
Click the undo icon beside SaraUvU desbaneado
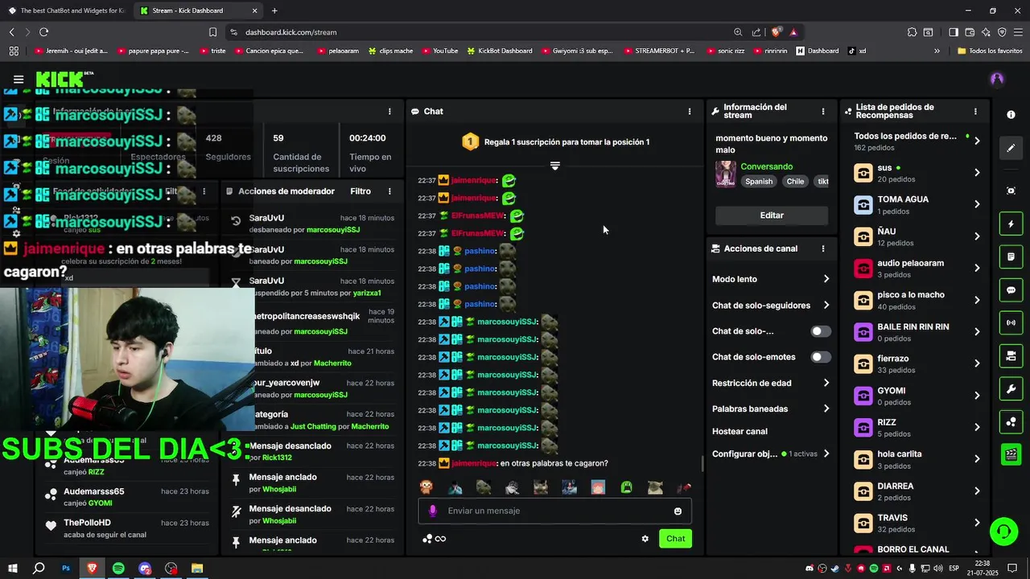(236, 221)
